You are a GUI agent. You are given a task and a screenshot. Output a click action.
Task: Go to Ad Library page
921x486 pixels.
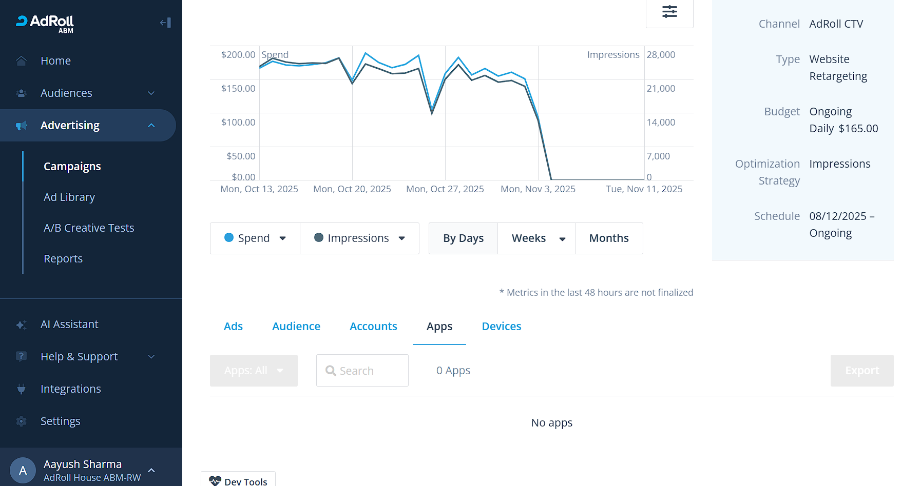click(x=69, y=197)
